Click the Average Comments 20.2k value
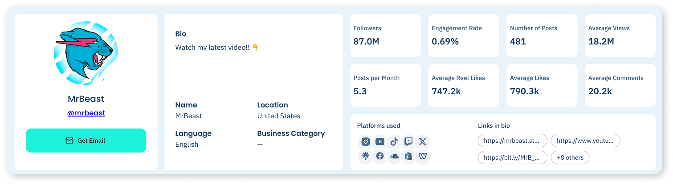 click(600, 92)
